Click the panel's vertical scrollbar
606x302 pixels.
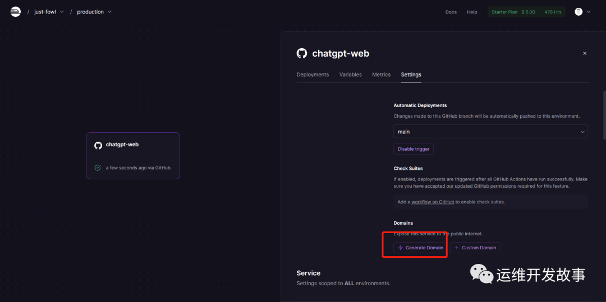click(604, 115)
